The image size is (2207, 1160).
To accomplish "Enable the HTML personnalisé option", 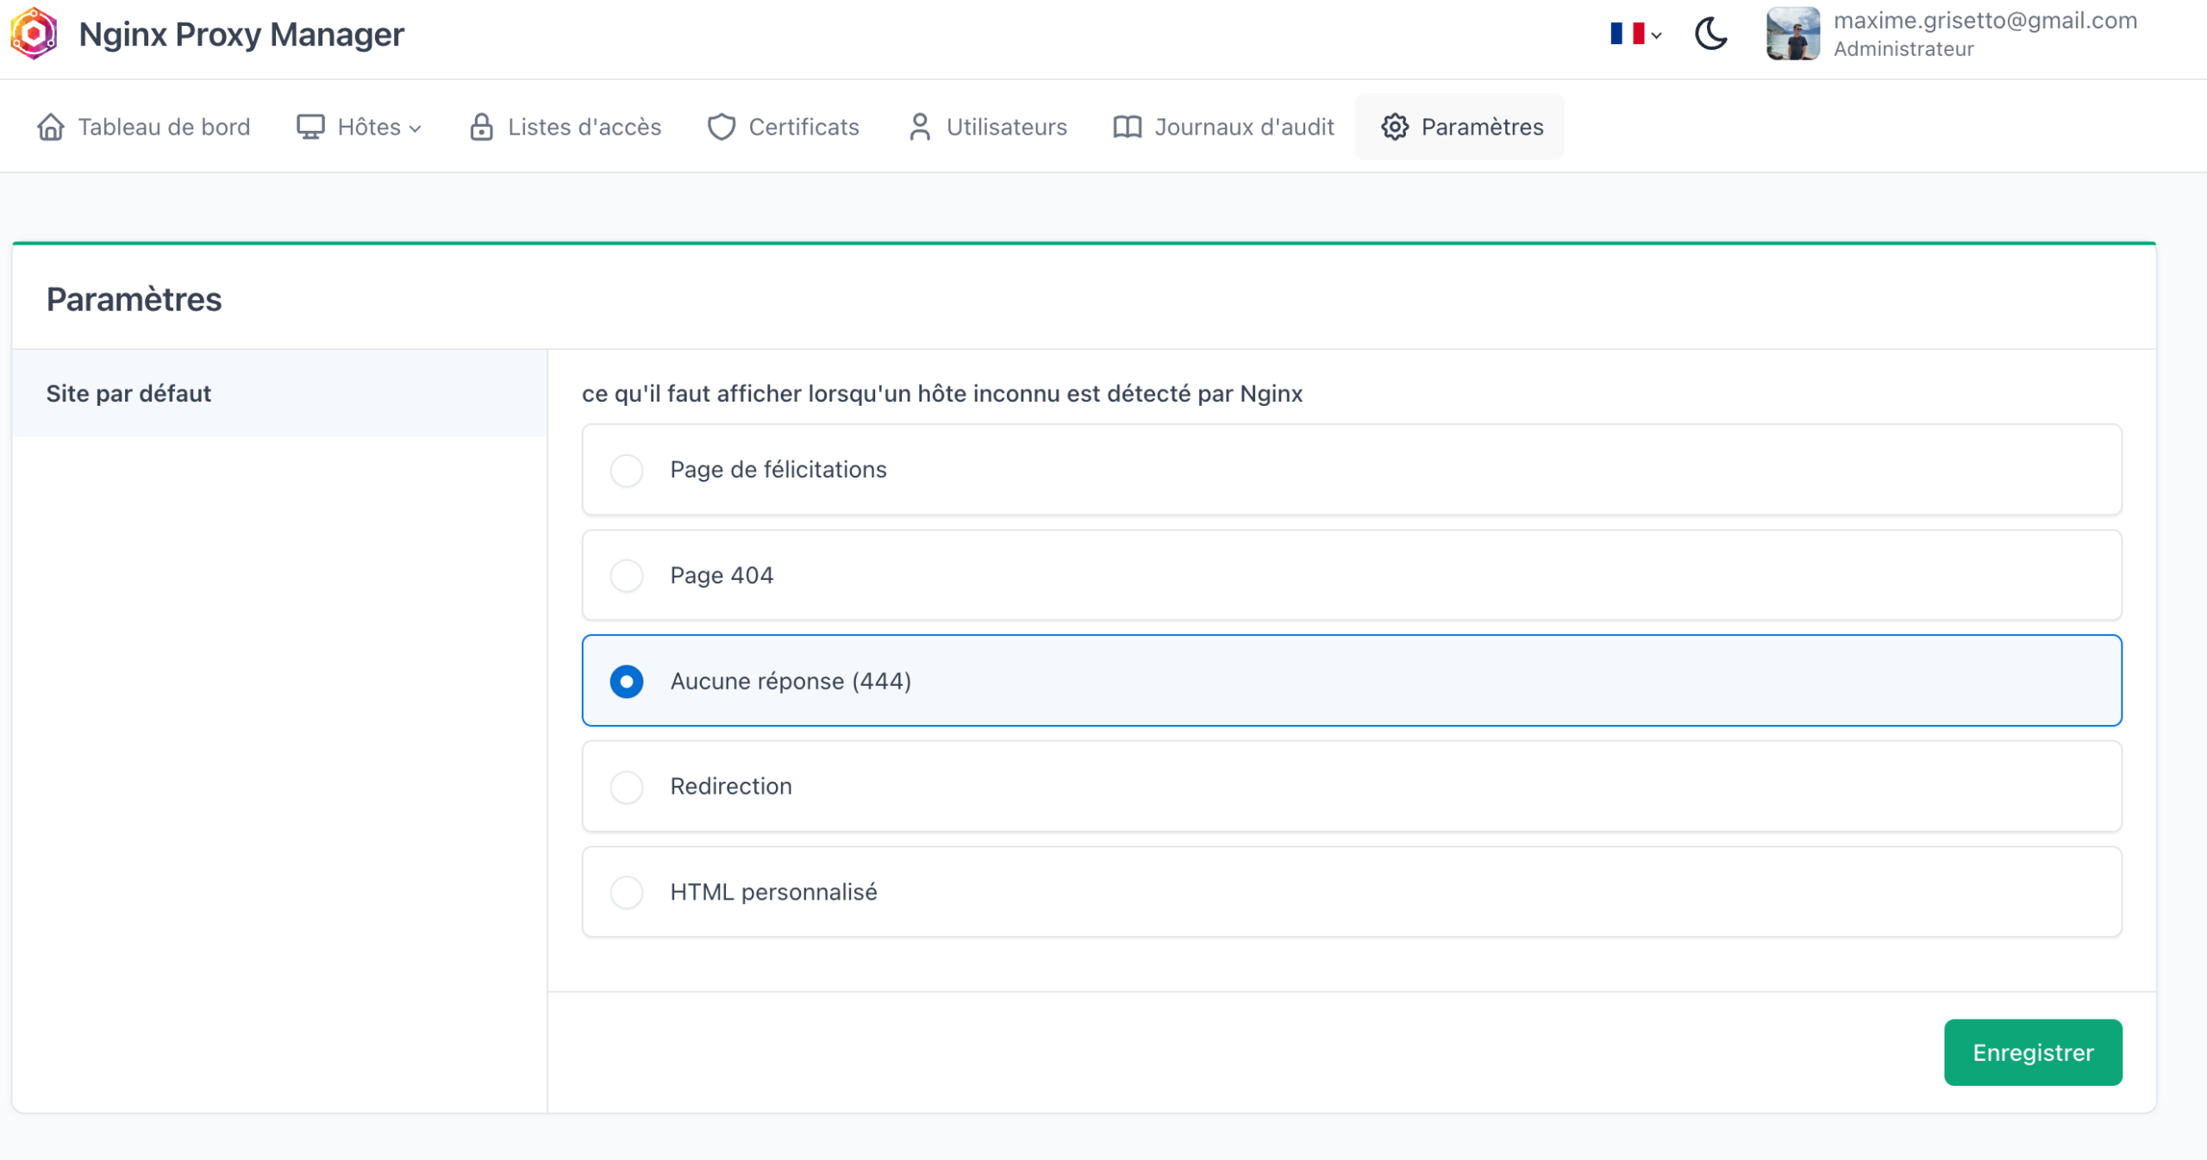I will click(627, 893).
